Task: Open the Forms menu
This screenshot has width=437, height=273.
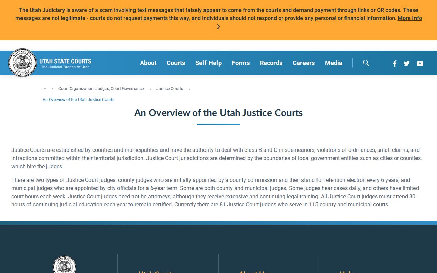Action: [x=241, y=63]
